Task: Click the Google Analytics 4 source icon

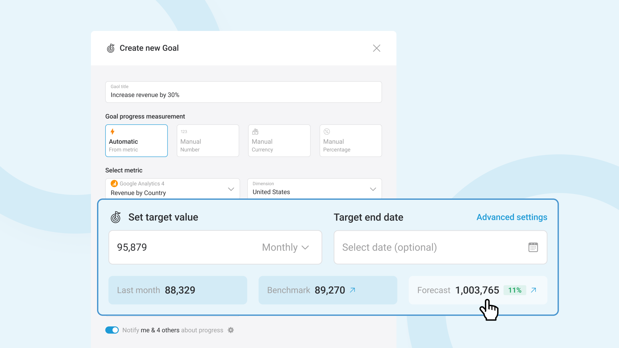Action: (114, 183)
